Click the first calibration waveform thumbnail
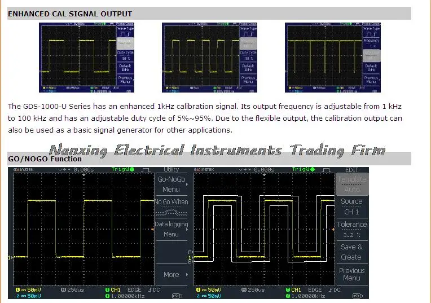Viewport: 431px width, 303px height. (86, 58)
